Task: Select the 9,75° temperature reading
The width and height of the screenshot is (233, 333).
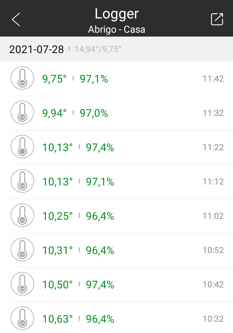Action: point(54,79)
